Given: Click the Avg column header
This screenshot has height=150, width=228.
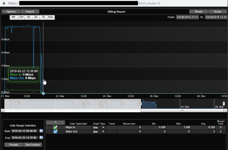Looking at the screenshot, I should click(203, 124).
